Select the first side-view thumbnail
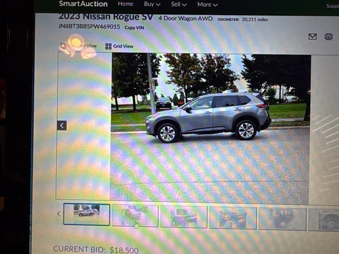339x254 pixels. point(86,214)
